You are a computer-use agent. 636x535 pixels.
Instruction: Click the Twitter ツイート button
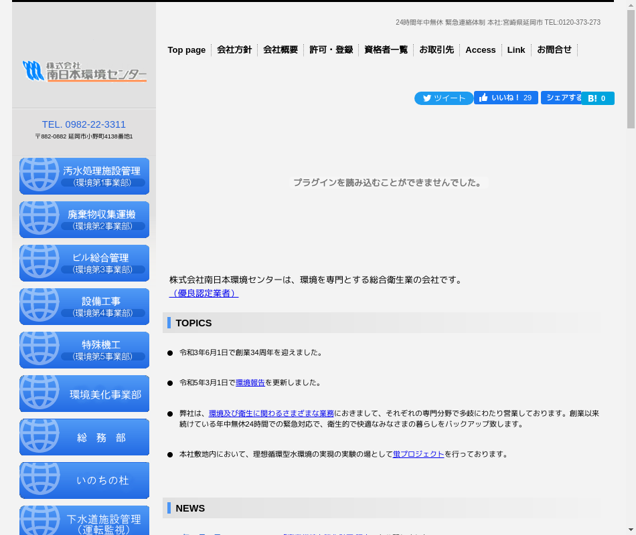pos(443,98)
